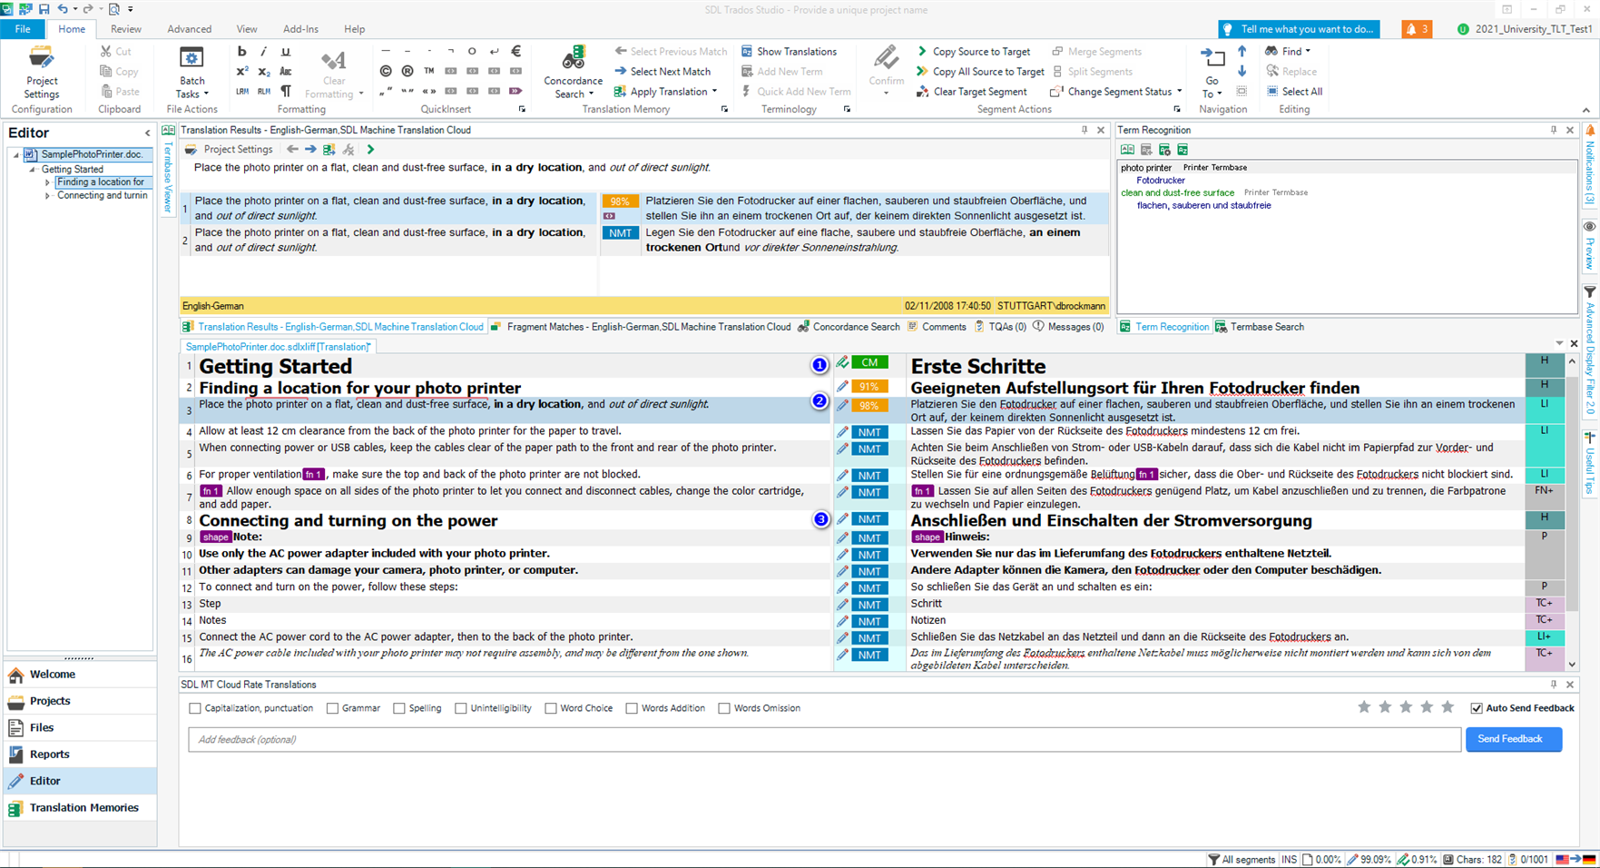Click the Add feedback text field
The height and width of the screenshot is (868, 1600).
823,739
